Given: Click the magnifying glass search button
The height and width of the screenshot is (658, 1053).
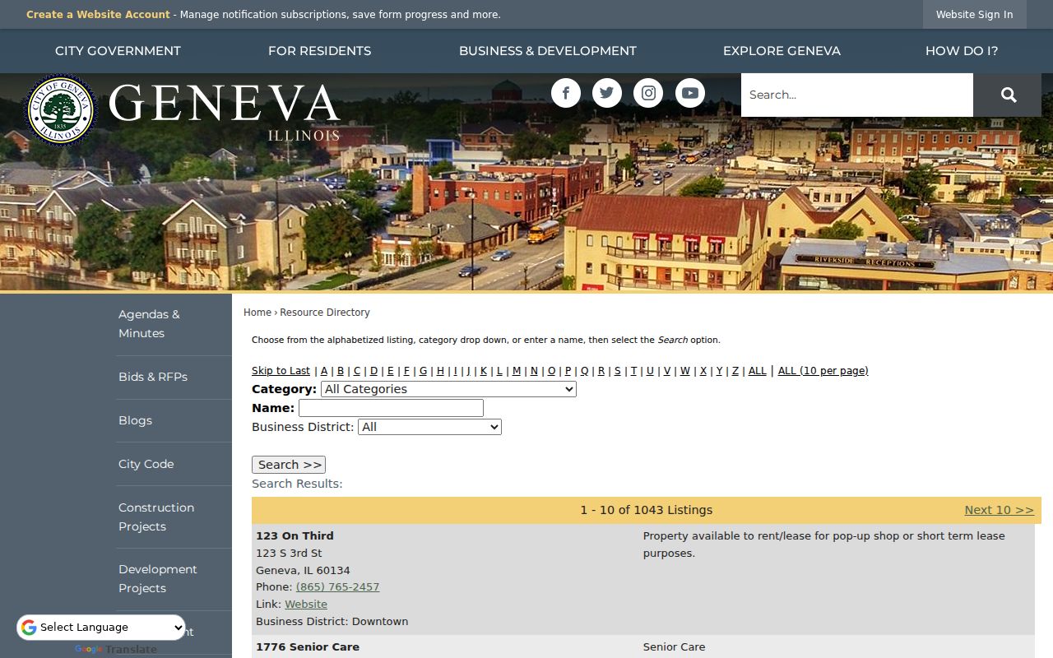Looking at the screenshot, I should tap(1008, 95).
